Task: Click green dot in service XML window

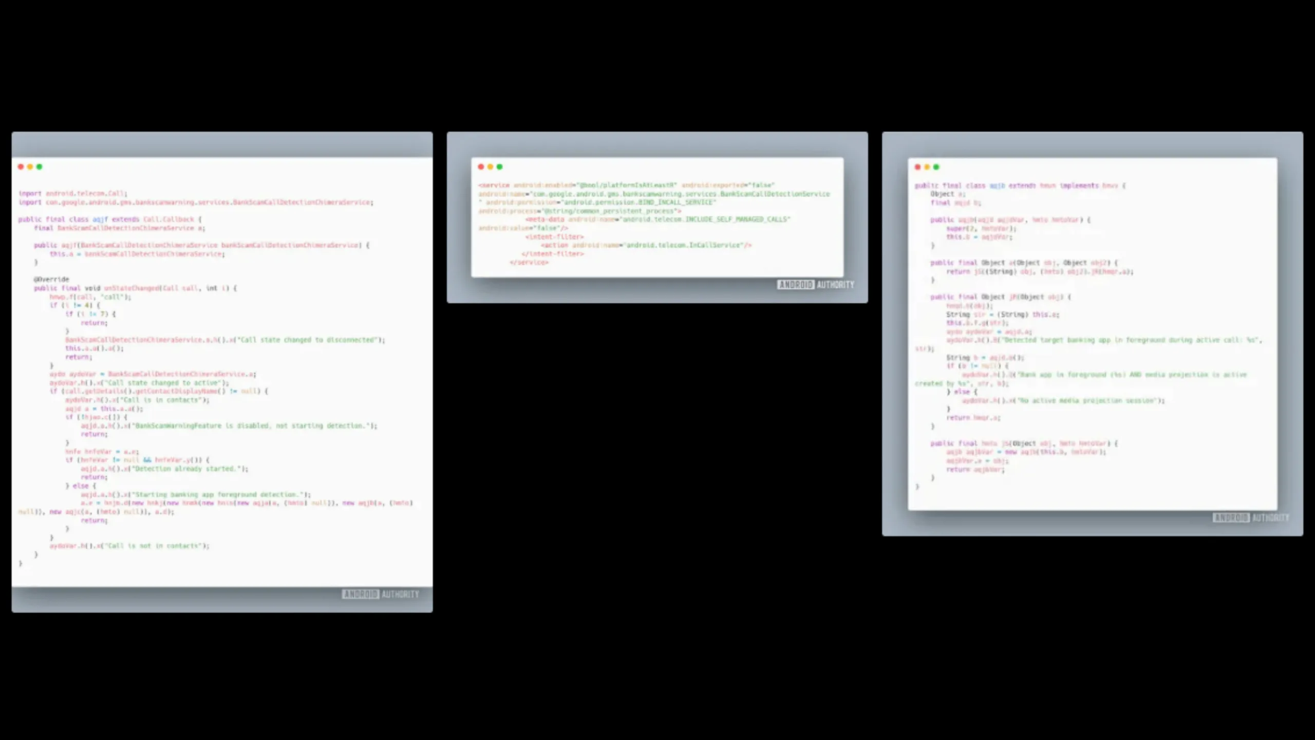Action: (499, 166)
